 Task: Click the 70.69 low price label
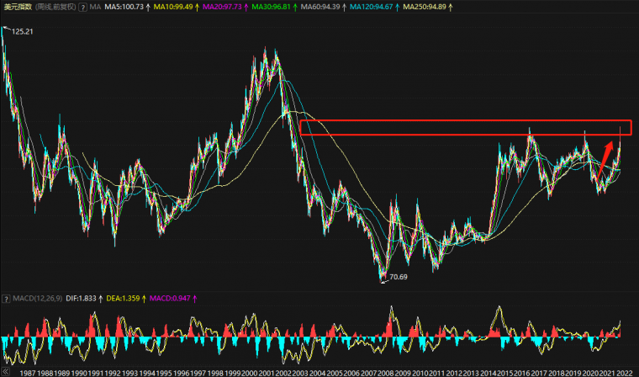(x=399, y=277)
